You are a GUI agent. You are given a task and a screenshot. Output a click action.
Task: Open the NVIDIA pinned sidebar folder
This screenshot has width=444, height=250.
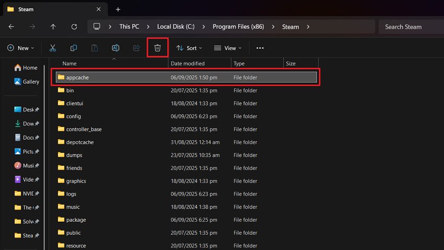tap(27, 194)
